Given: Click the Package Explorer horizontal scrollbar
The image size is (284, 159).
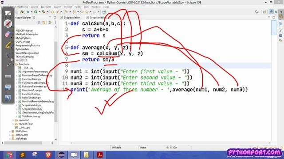Looking at the screenshot, I should [x=23, y=143].
